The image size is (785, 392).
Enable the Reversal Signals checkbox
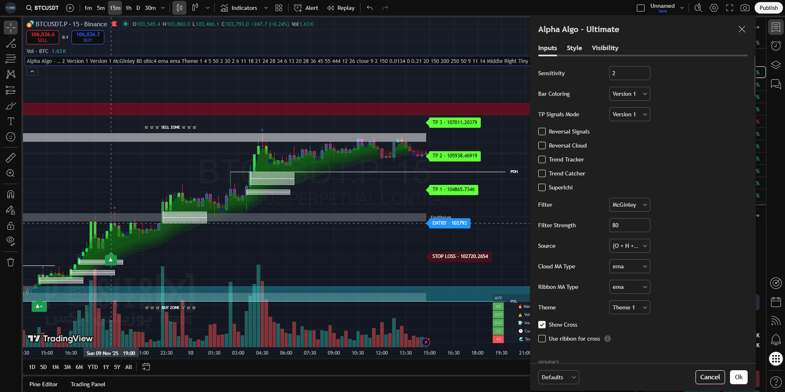[x=542, y=131]
